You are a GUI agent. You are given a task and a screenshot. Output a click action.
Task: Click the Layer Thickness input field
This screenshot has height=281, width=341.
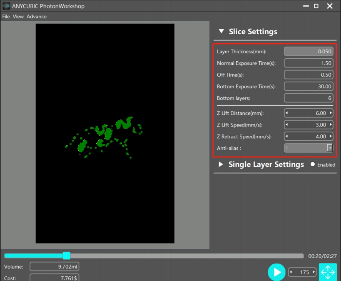tap(309, 52)
